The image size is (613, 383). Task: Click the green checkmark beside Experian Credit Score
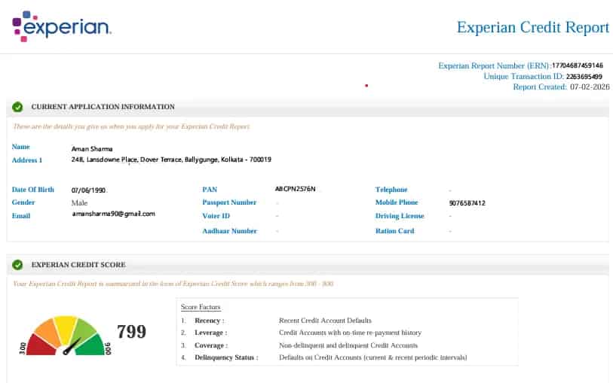(x=17, y=265)
